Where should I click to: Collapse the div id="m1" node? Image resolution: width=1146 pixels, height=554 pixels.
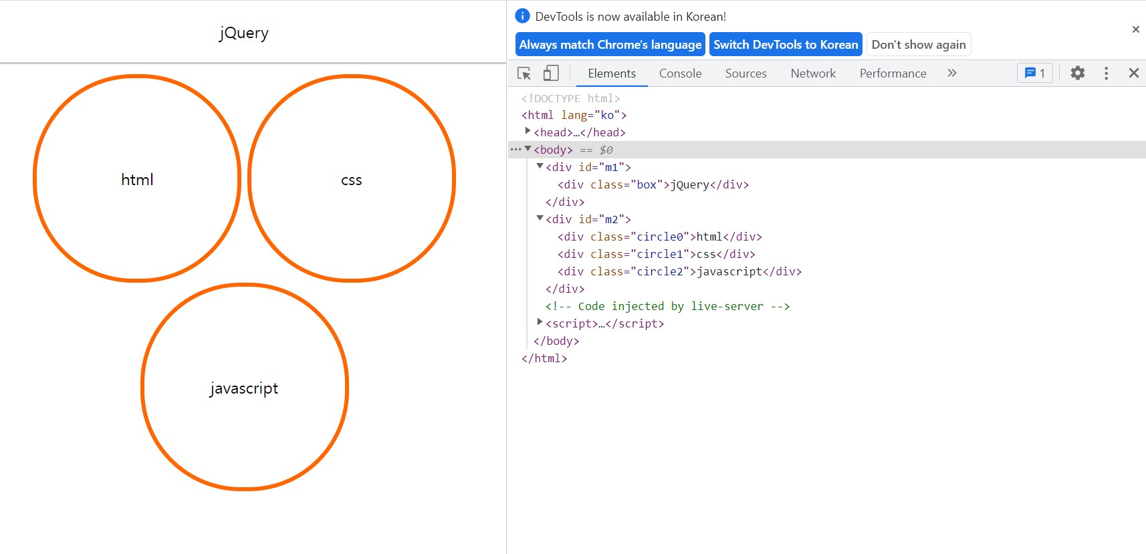click(x=540, y=166)
